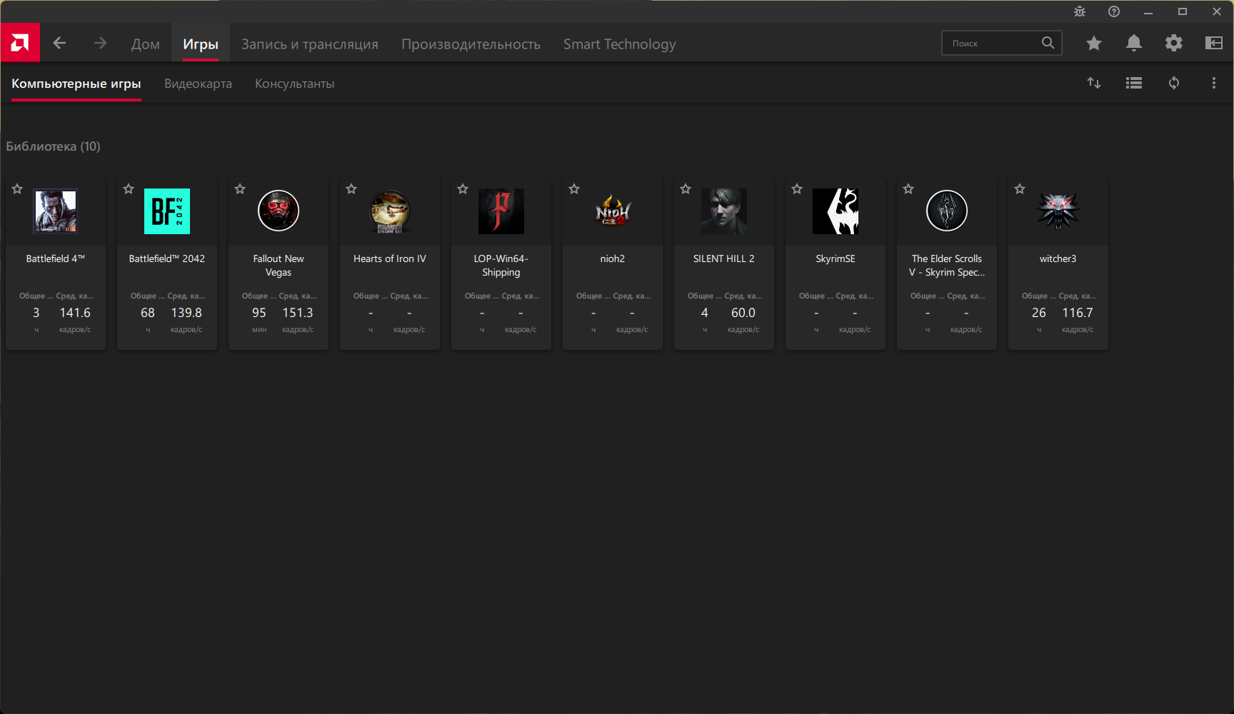This screenshot has height=714, width=1234.
Task: Click the Battlefield™ 2042 title
Action: click(x=167, y=258)
